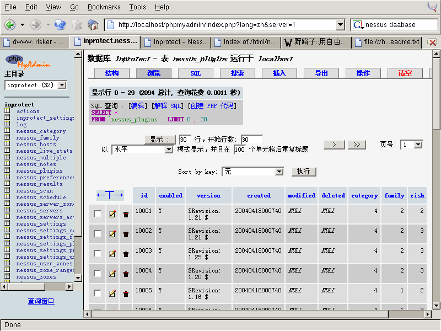This screenshot has width=441, height=331.
Task: Delete row 10002 using the red trash icon
Action: [125, 233]
